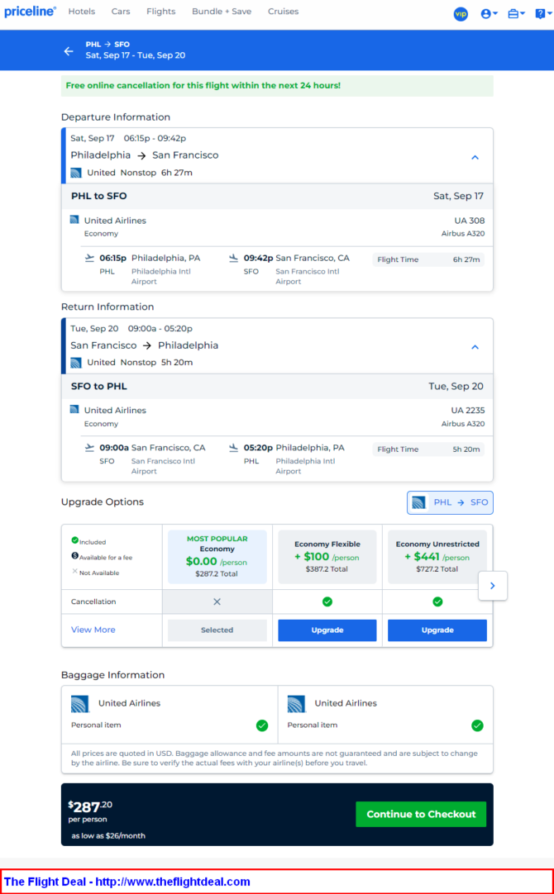Open the Cruises menu item

(283, 12)
